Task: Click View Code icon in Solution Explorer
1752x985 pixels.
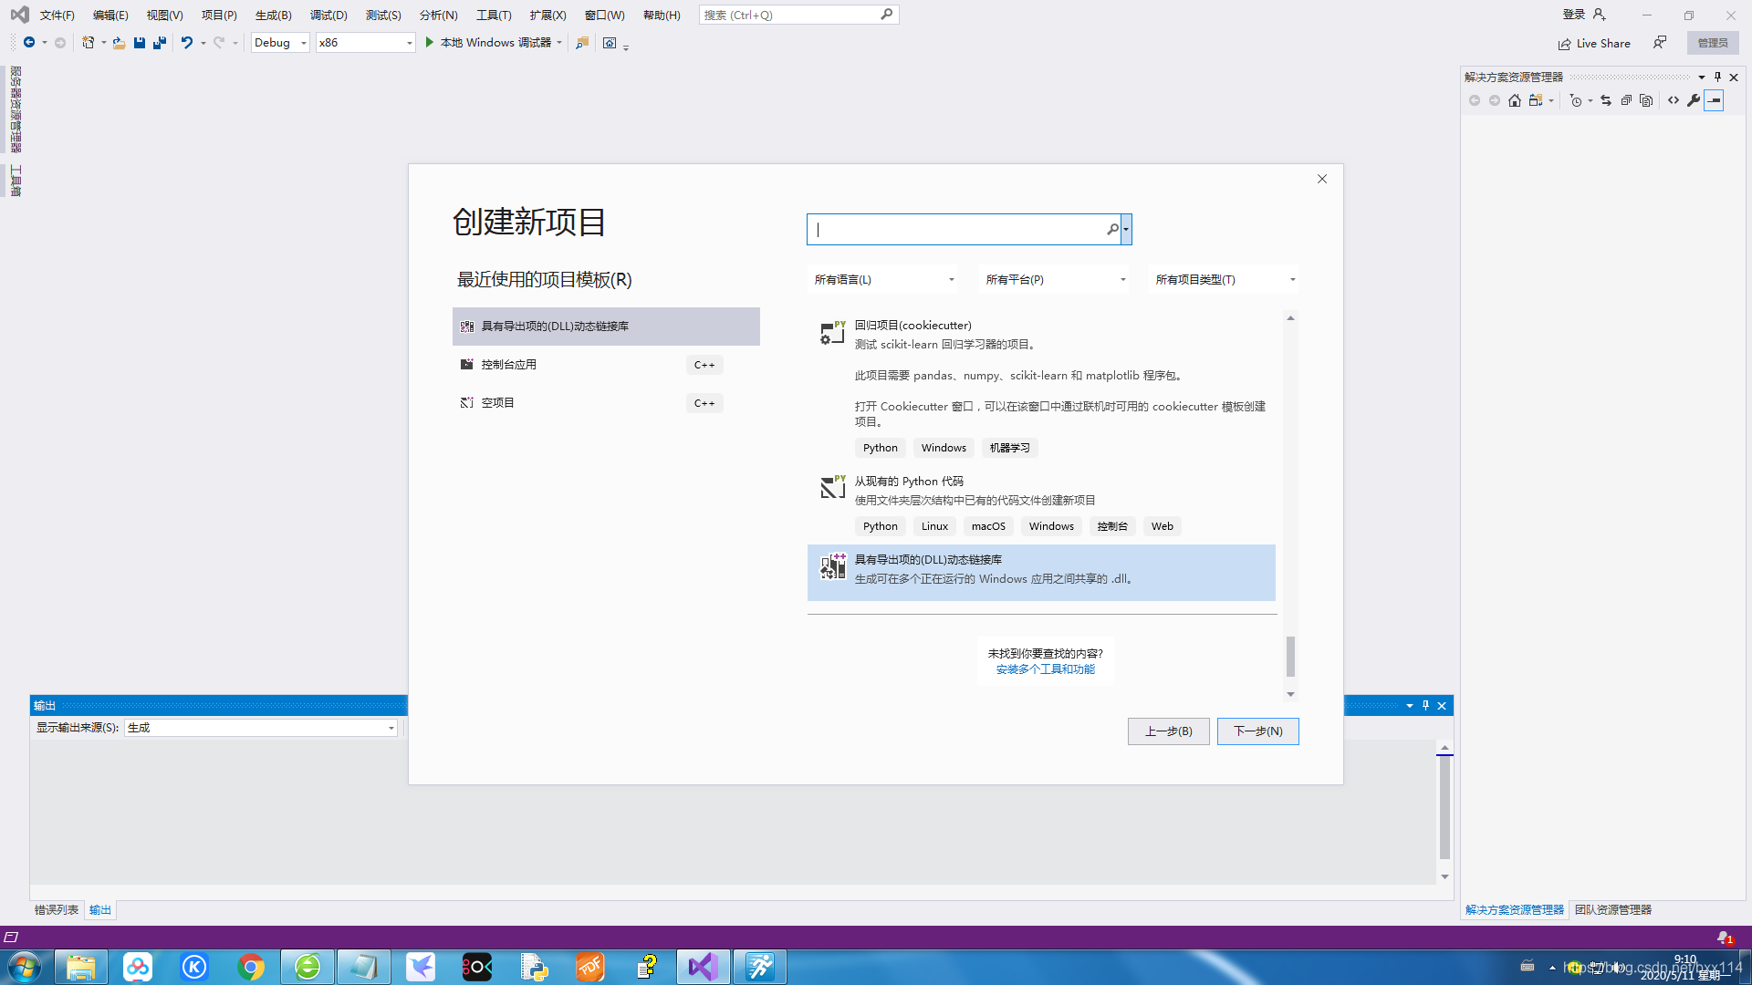Action: click(x=1674, y=100)
